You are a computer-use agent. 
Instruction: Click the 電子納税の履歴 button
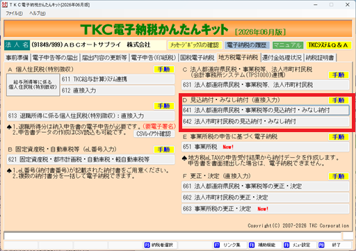pyautogui.click(x=247, y=45)
